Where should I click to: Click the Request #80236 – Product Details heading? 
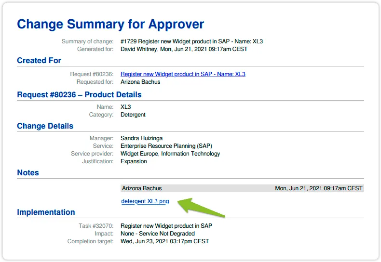point(79,94)
